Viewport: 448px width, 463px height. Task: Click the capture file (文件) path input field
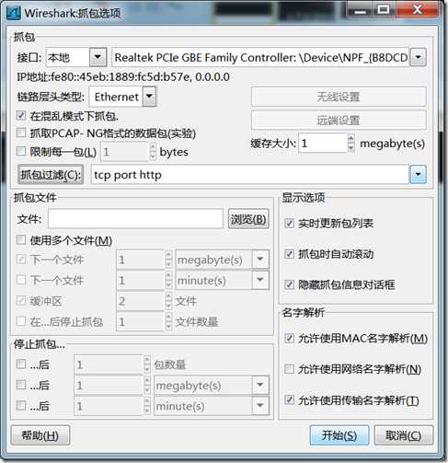click(135, 219)
